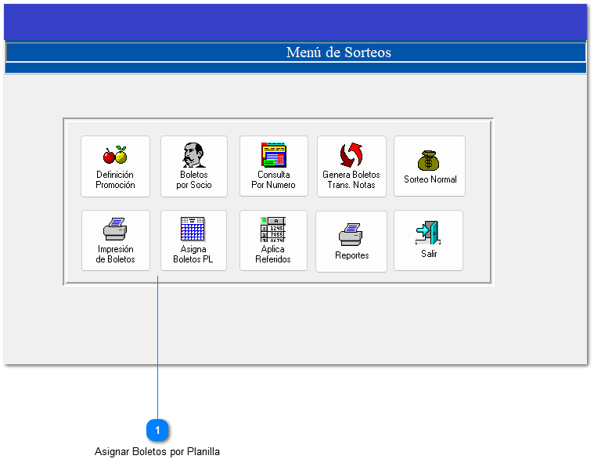Click the apples icon for Definición Promoción
594x470 pixels.
click(115, 155)
